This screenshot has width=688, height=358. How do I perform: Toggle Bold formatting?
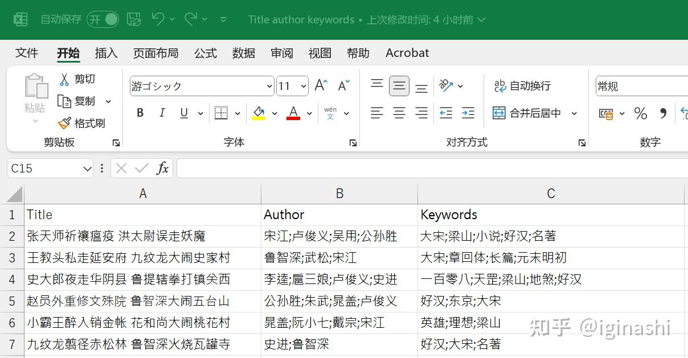coord(139,113)
